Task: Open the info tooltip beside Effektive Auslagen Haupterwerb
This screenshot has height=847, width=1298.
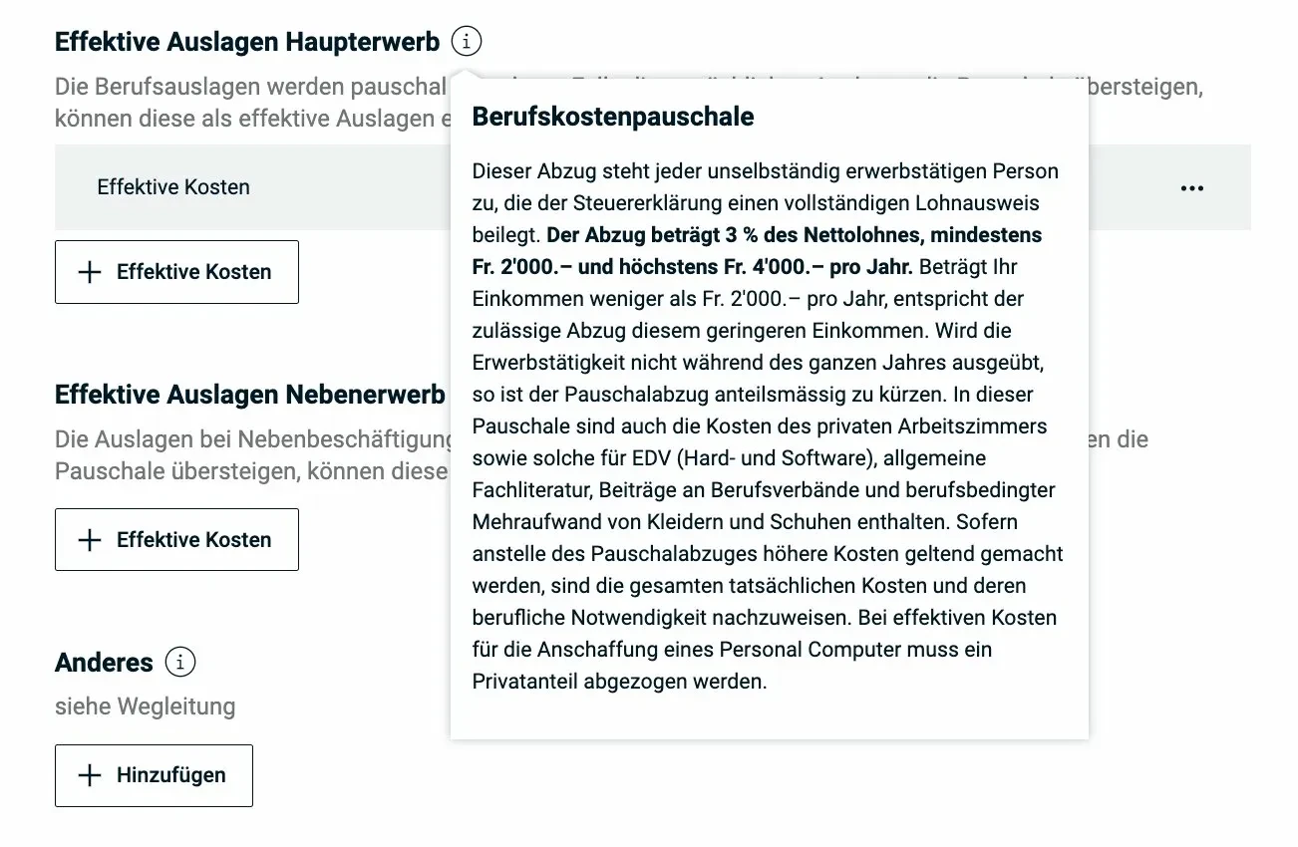Action: coord(465,41)
